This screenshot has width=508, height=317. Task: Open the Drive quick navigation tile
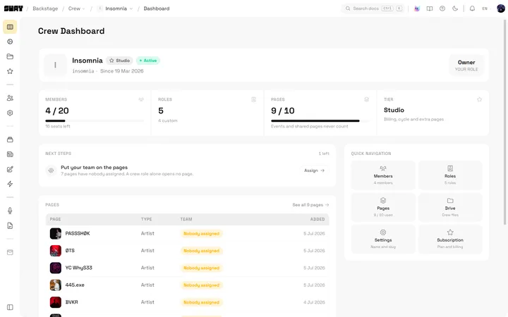pos(450,207)
